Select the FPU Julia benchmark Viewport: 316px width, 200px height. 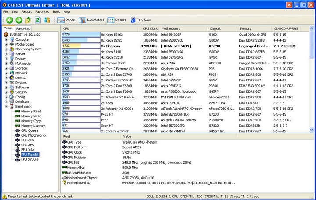click(x=28, y=150)
